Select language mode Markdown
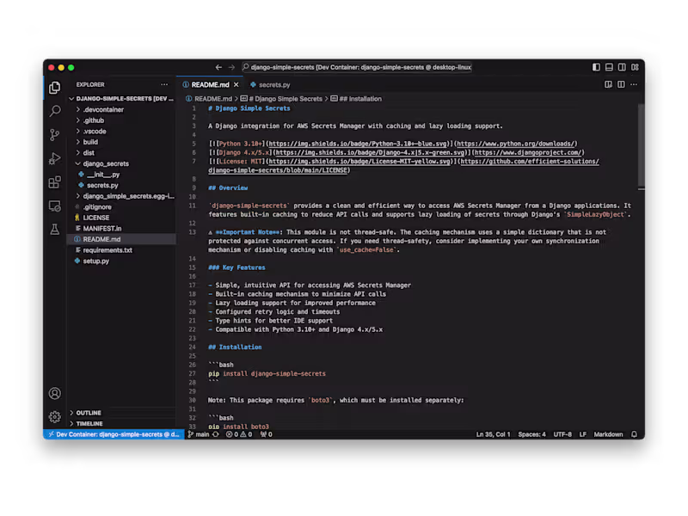The image size is (688, 516). coord(608,434)
